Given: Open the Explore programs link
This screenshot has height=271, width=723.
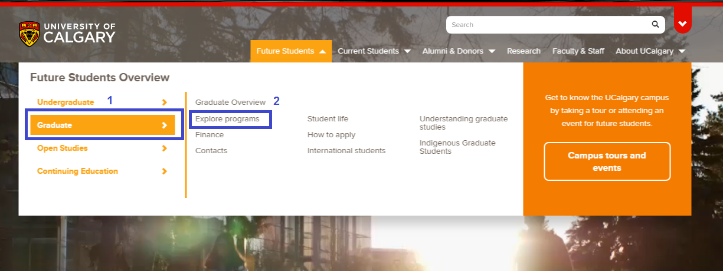Looking at the screenshot, I should [x=227, y=119].
